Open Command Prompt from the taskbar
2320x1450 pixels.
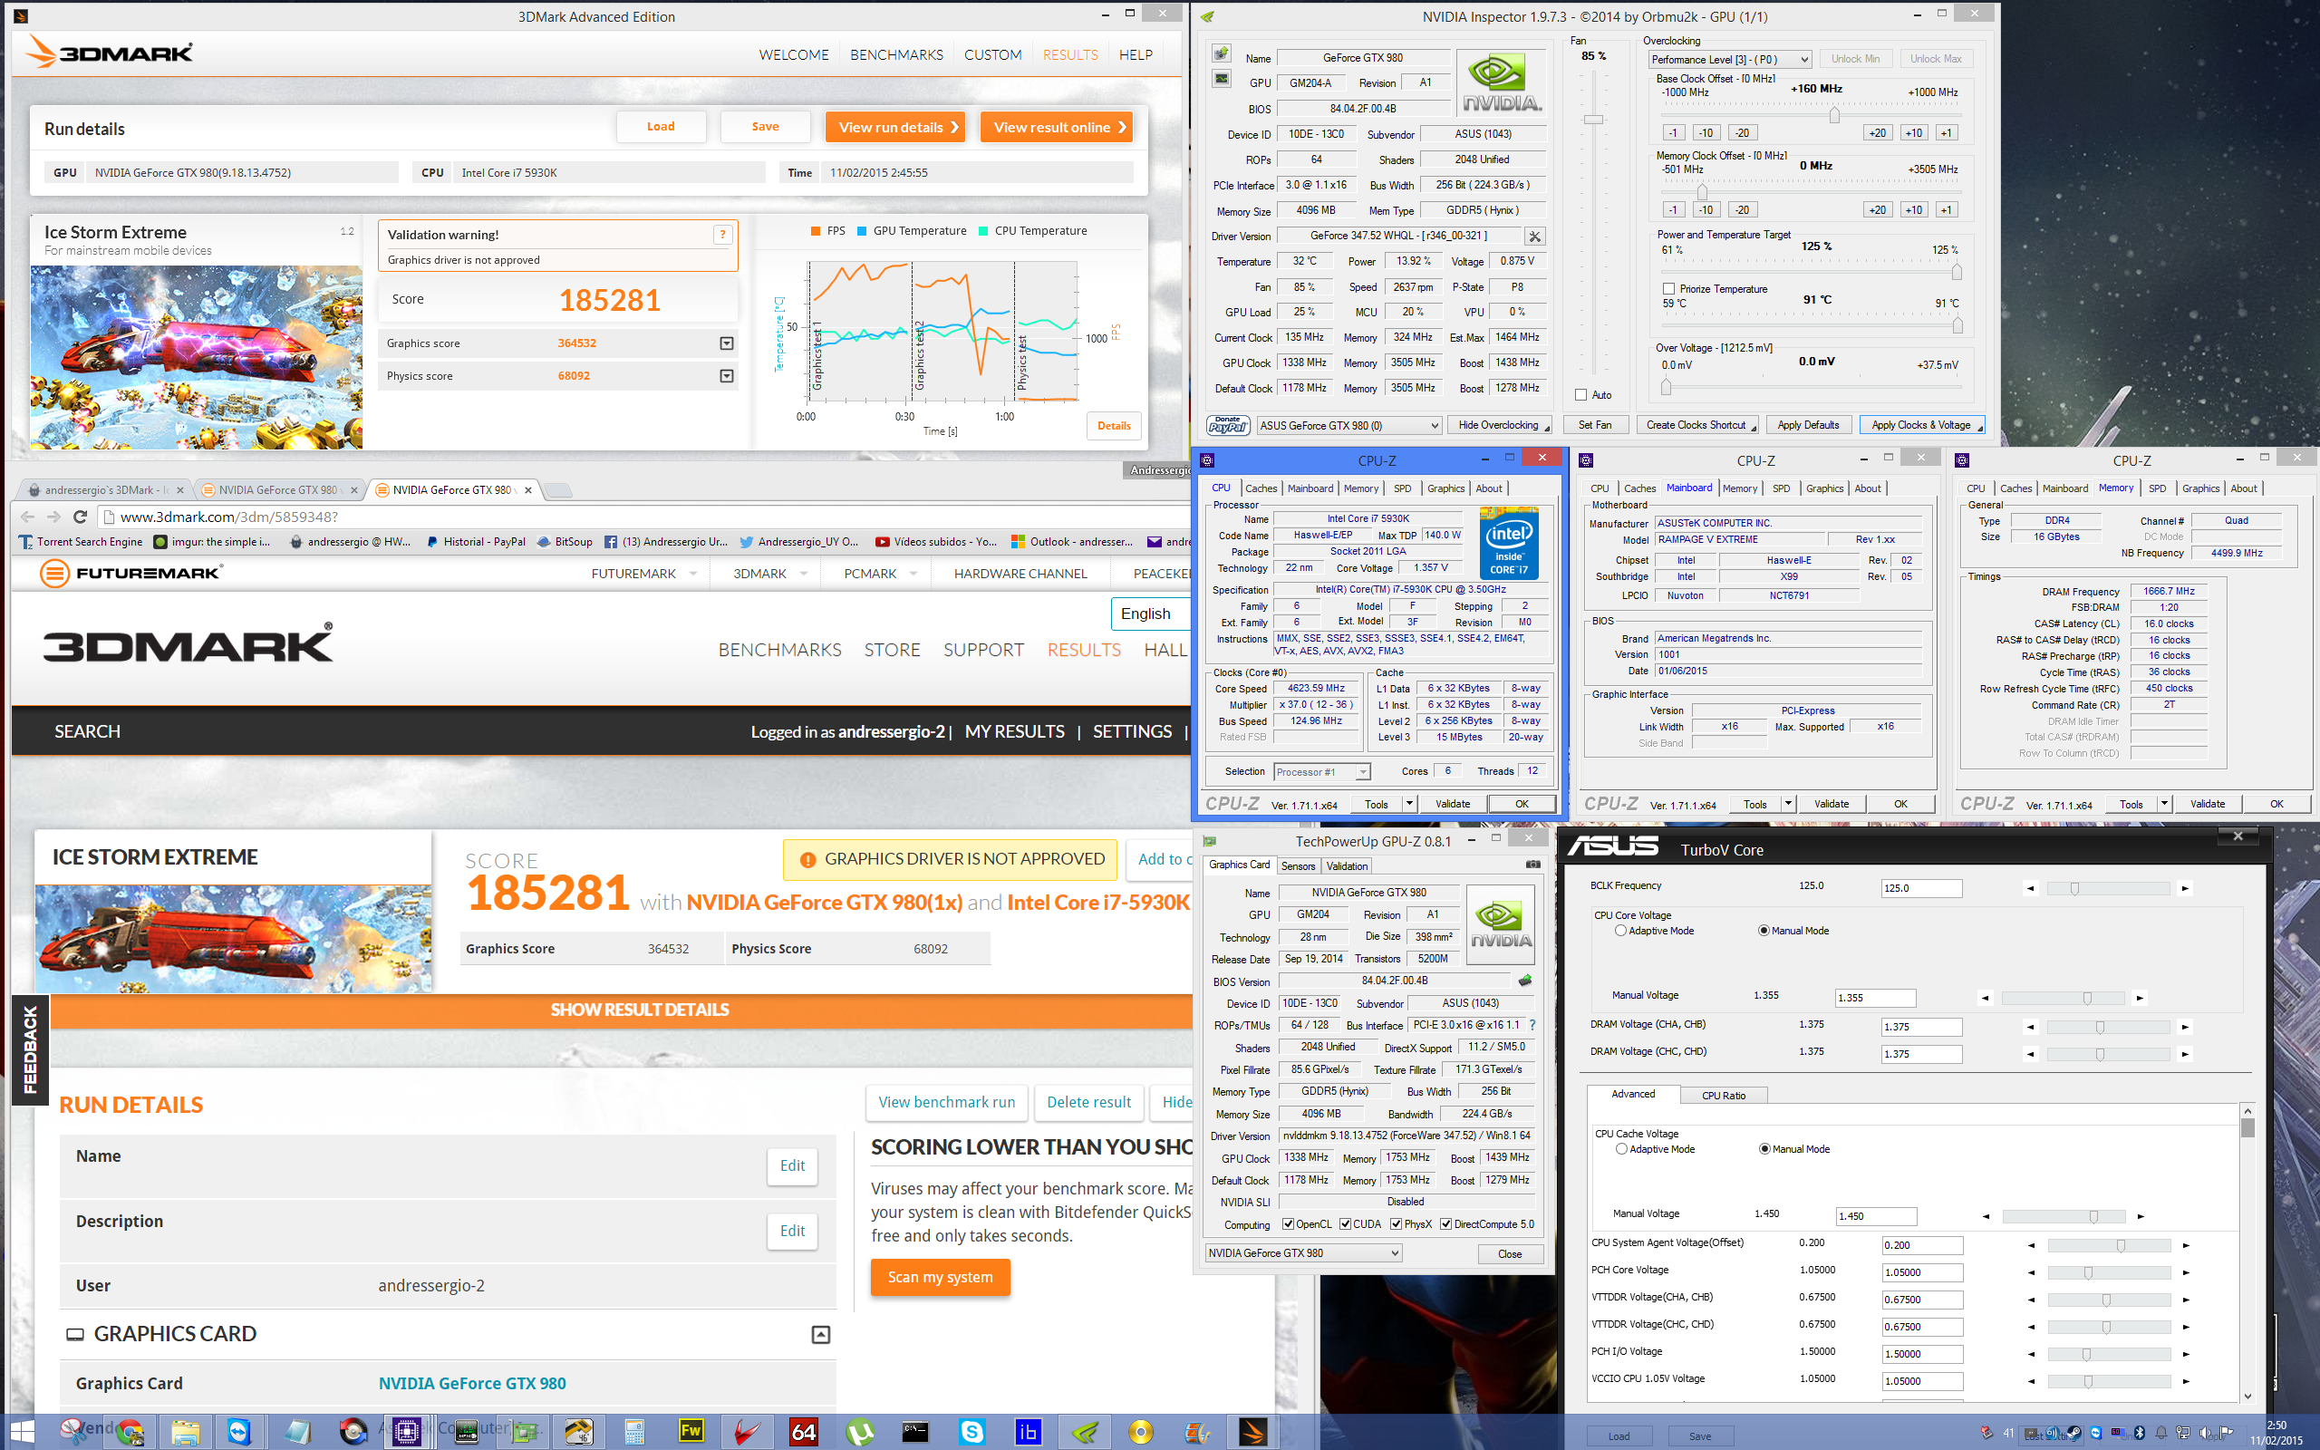click(x=915, y=1432)
